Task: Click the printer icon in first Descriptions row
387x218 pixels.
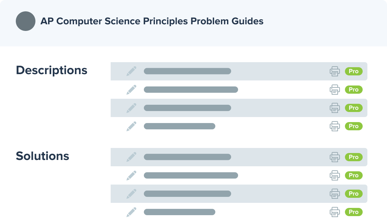Action: pyautogui.click(x=335, y=71)
